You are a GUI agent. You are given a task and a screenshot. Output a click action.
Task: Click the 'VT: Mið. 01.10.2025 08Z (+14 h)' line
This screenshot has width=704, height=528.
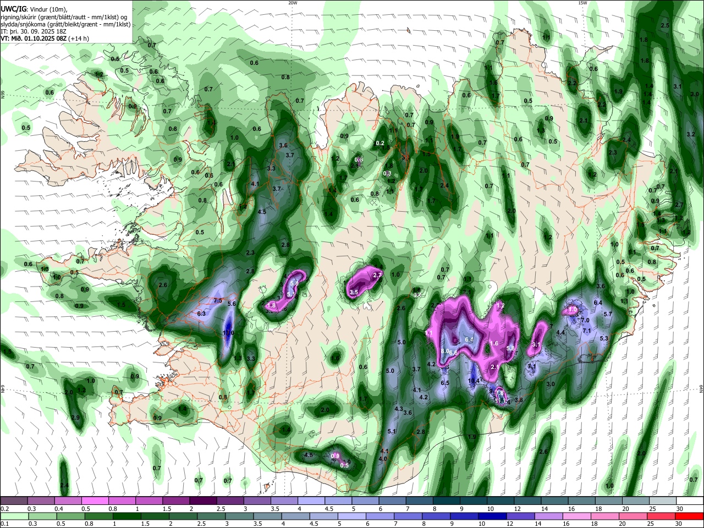[45, 38]
